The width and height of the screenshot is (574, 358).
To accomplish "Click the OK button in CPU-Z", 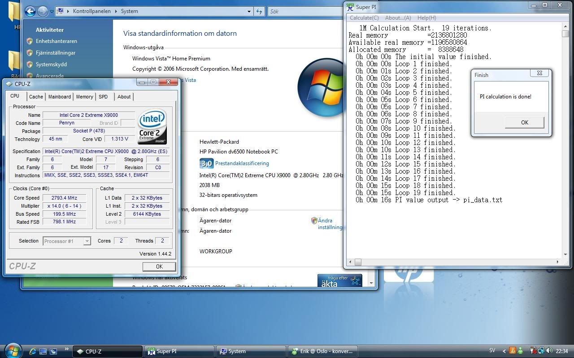I will click(x=159, y=266).
